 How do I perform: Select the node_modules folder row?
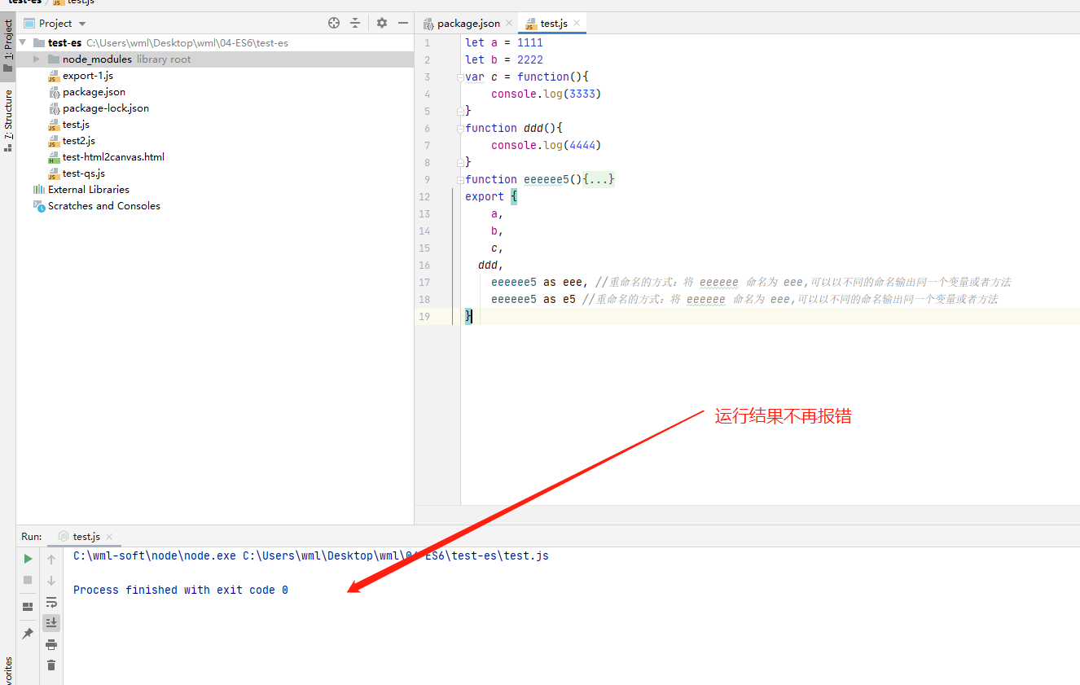click(x=215, y=59)
